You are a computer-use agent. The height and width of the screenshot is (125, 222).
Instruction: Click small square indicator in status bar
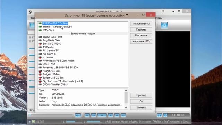pos(29,122)
